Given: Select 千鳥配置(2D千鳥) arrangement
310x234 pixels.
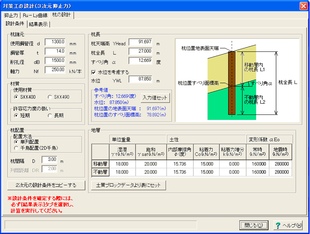Looking at the screenshot, I should (x=36, y=148).
